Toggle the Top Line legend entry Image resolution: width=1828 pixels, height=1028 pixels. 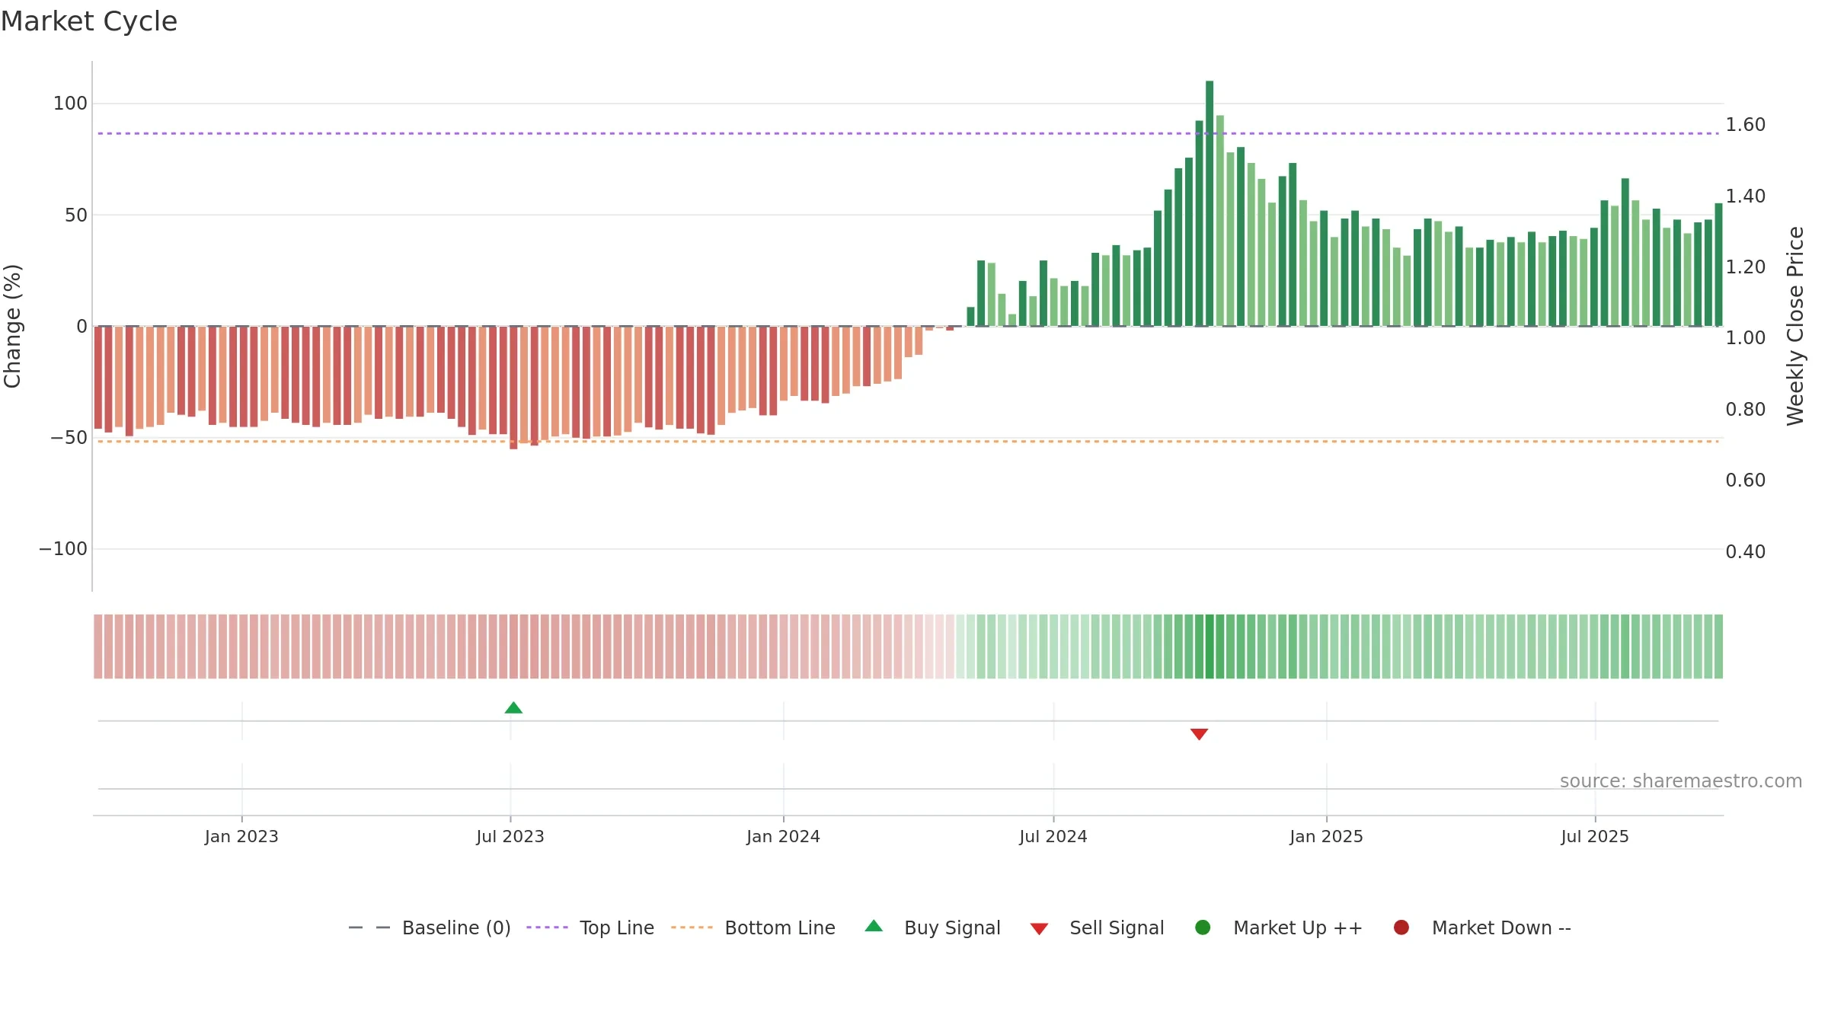click(x=590, y=927)
